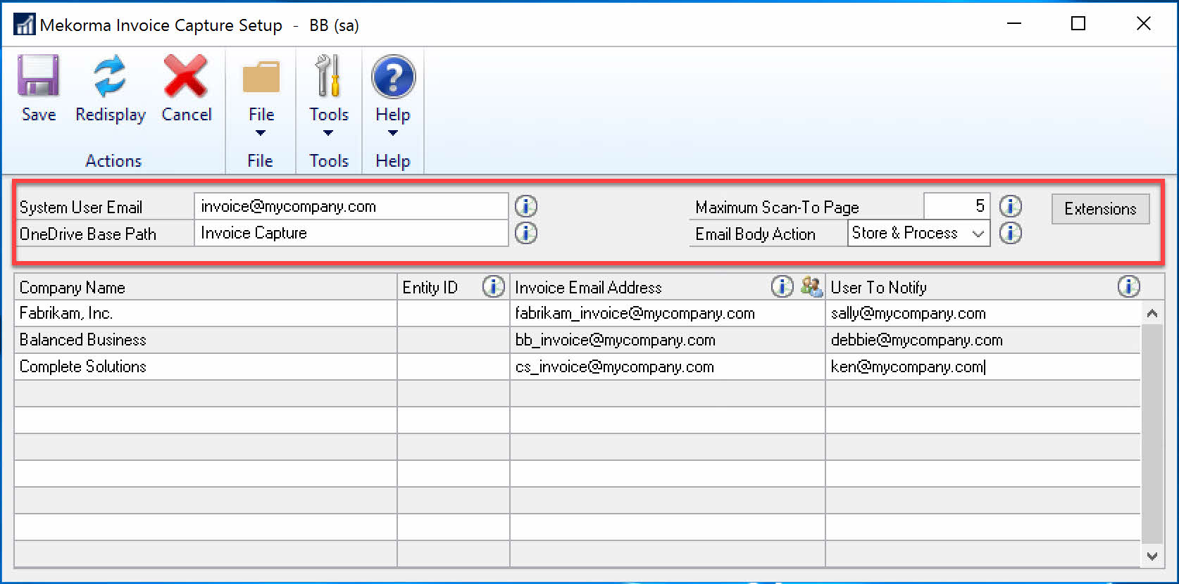Edit the System User Email field

351,206
